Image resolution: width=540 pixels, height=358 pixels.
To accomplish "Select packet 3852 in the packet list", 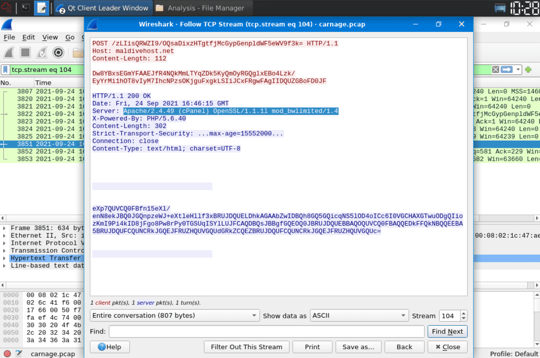I will (42, 152).
